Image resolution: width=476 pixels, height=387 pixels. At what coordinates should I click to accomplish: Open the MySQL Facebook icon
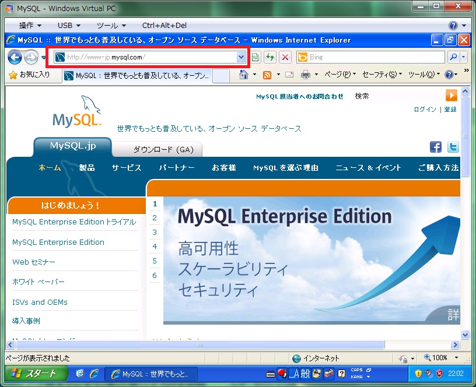pyautogui.click(x=436, y=147)
